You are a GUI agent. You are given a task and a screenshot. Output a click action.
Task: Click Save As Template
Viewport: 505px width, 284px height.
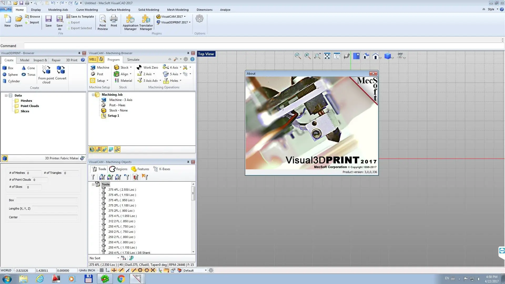click(80, 17)
